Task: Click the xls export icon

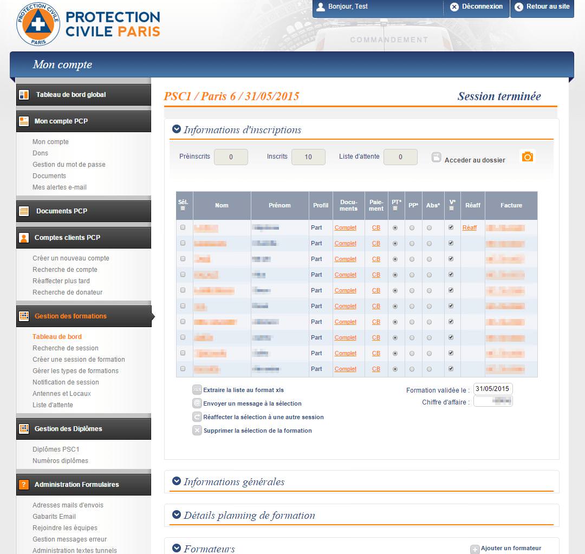Action: tap(197, 390)
